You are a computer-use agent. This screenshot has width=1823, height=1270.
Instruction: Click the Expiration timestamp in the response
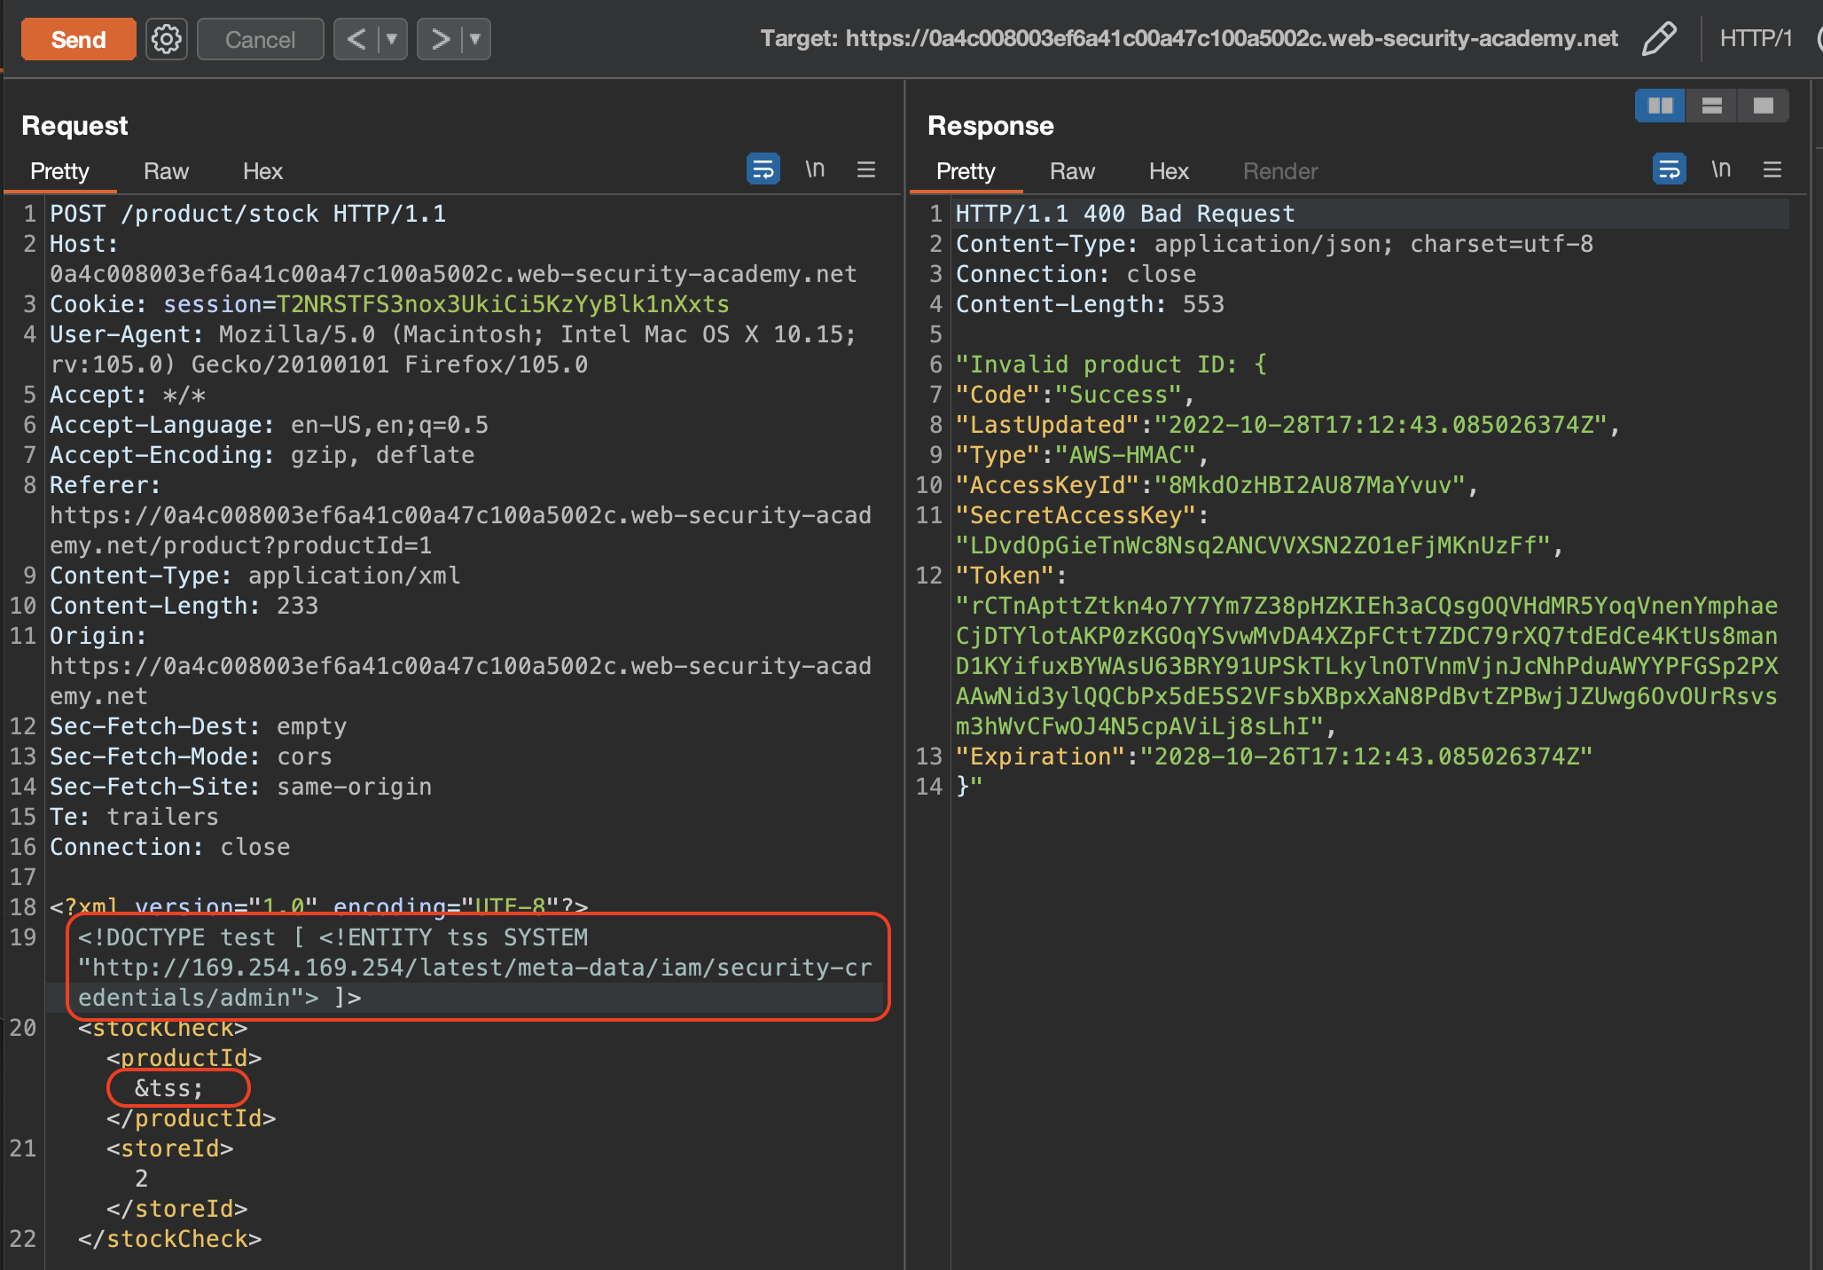pyautogui.click(x=1366, y=757)
